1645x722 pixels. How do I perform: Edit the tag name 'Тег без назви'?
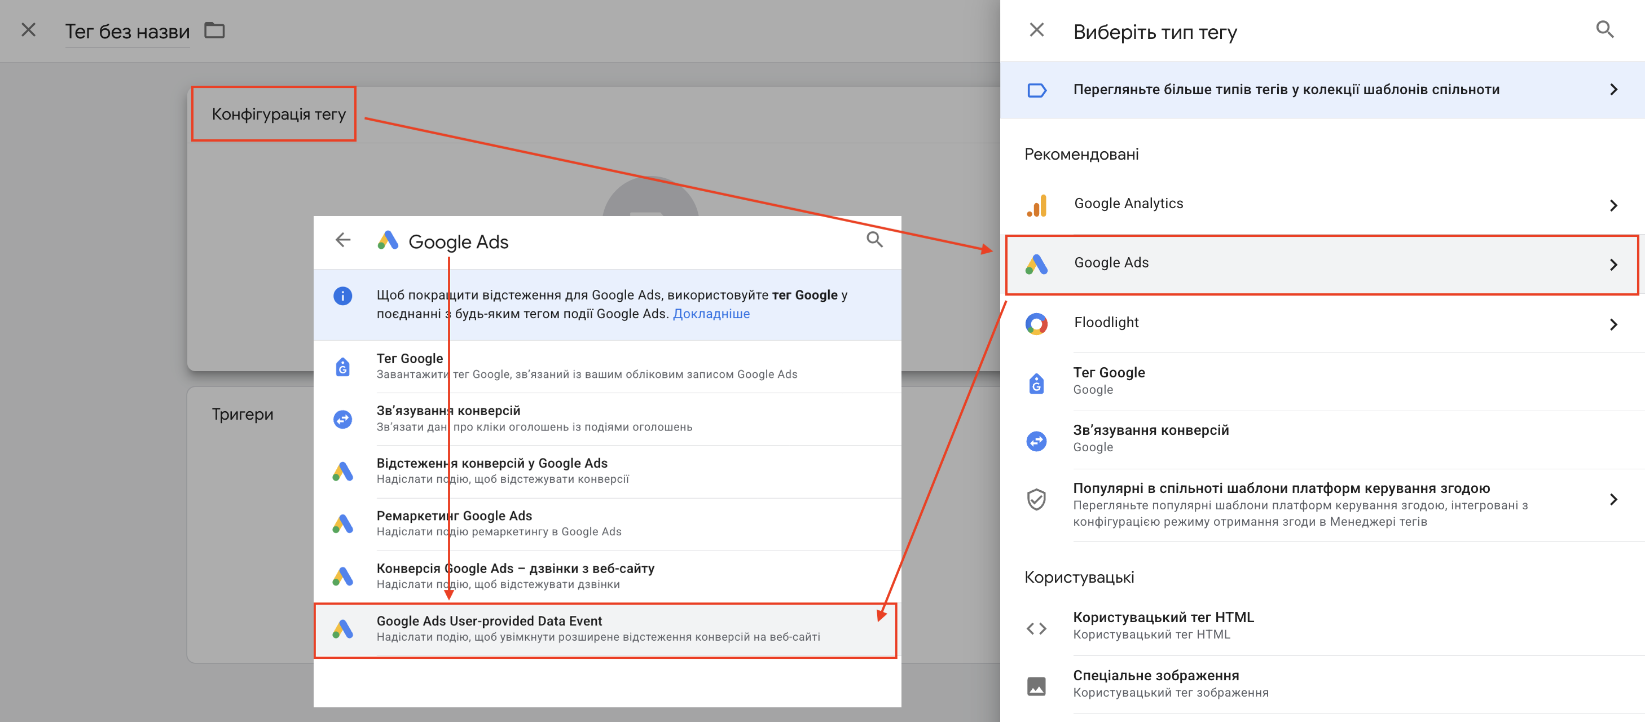pyautogui.click(x=127, y=31)
